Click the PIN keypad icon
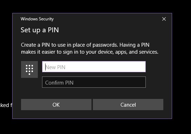Viewport: 191px width, 134px height. [29, 69]
